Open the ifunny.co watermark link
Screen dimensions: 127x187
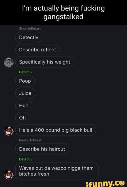(105, 183)
